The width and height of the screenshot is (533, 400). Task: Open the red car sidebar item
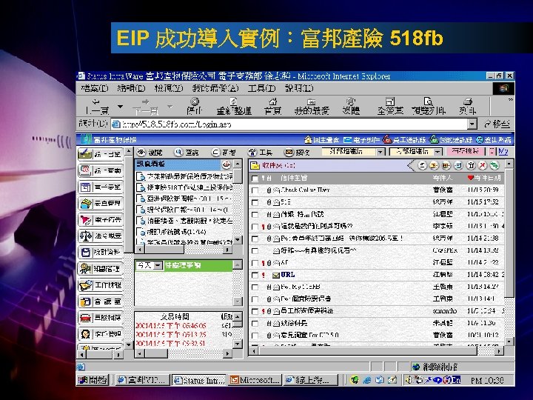click(100, 318)
